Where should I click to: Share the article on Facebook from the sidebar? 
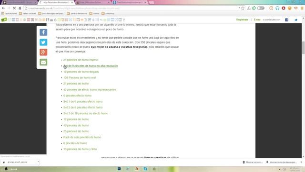click(43, 32)
